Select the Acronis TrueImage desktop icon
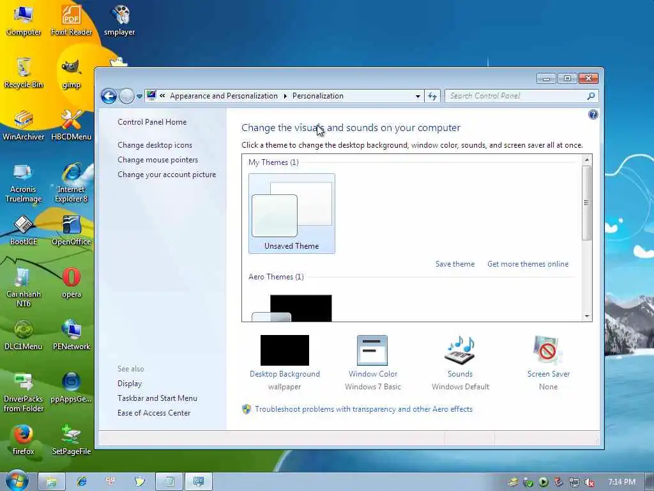This screenshot has height=491, width=654. coord(24,183)
